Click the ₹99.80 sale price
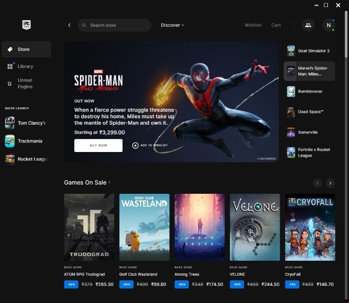 (159, 284)
